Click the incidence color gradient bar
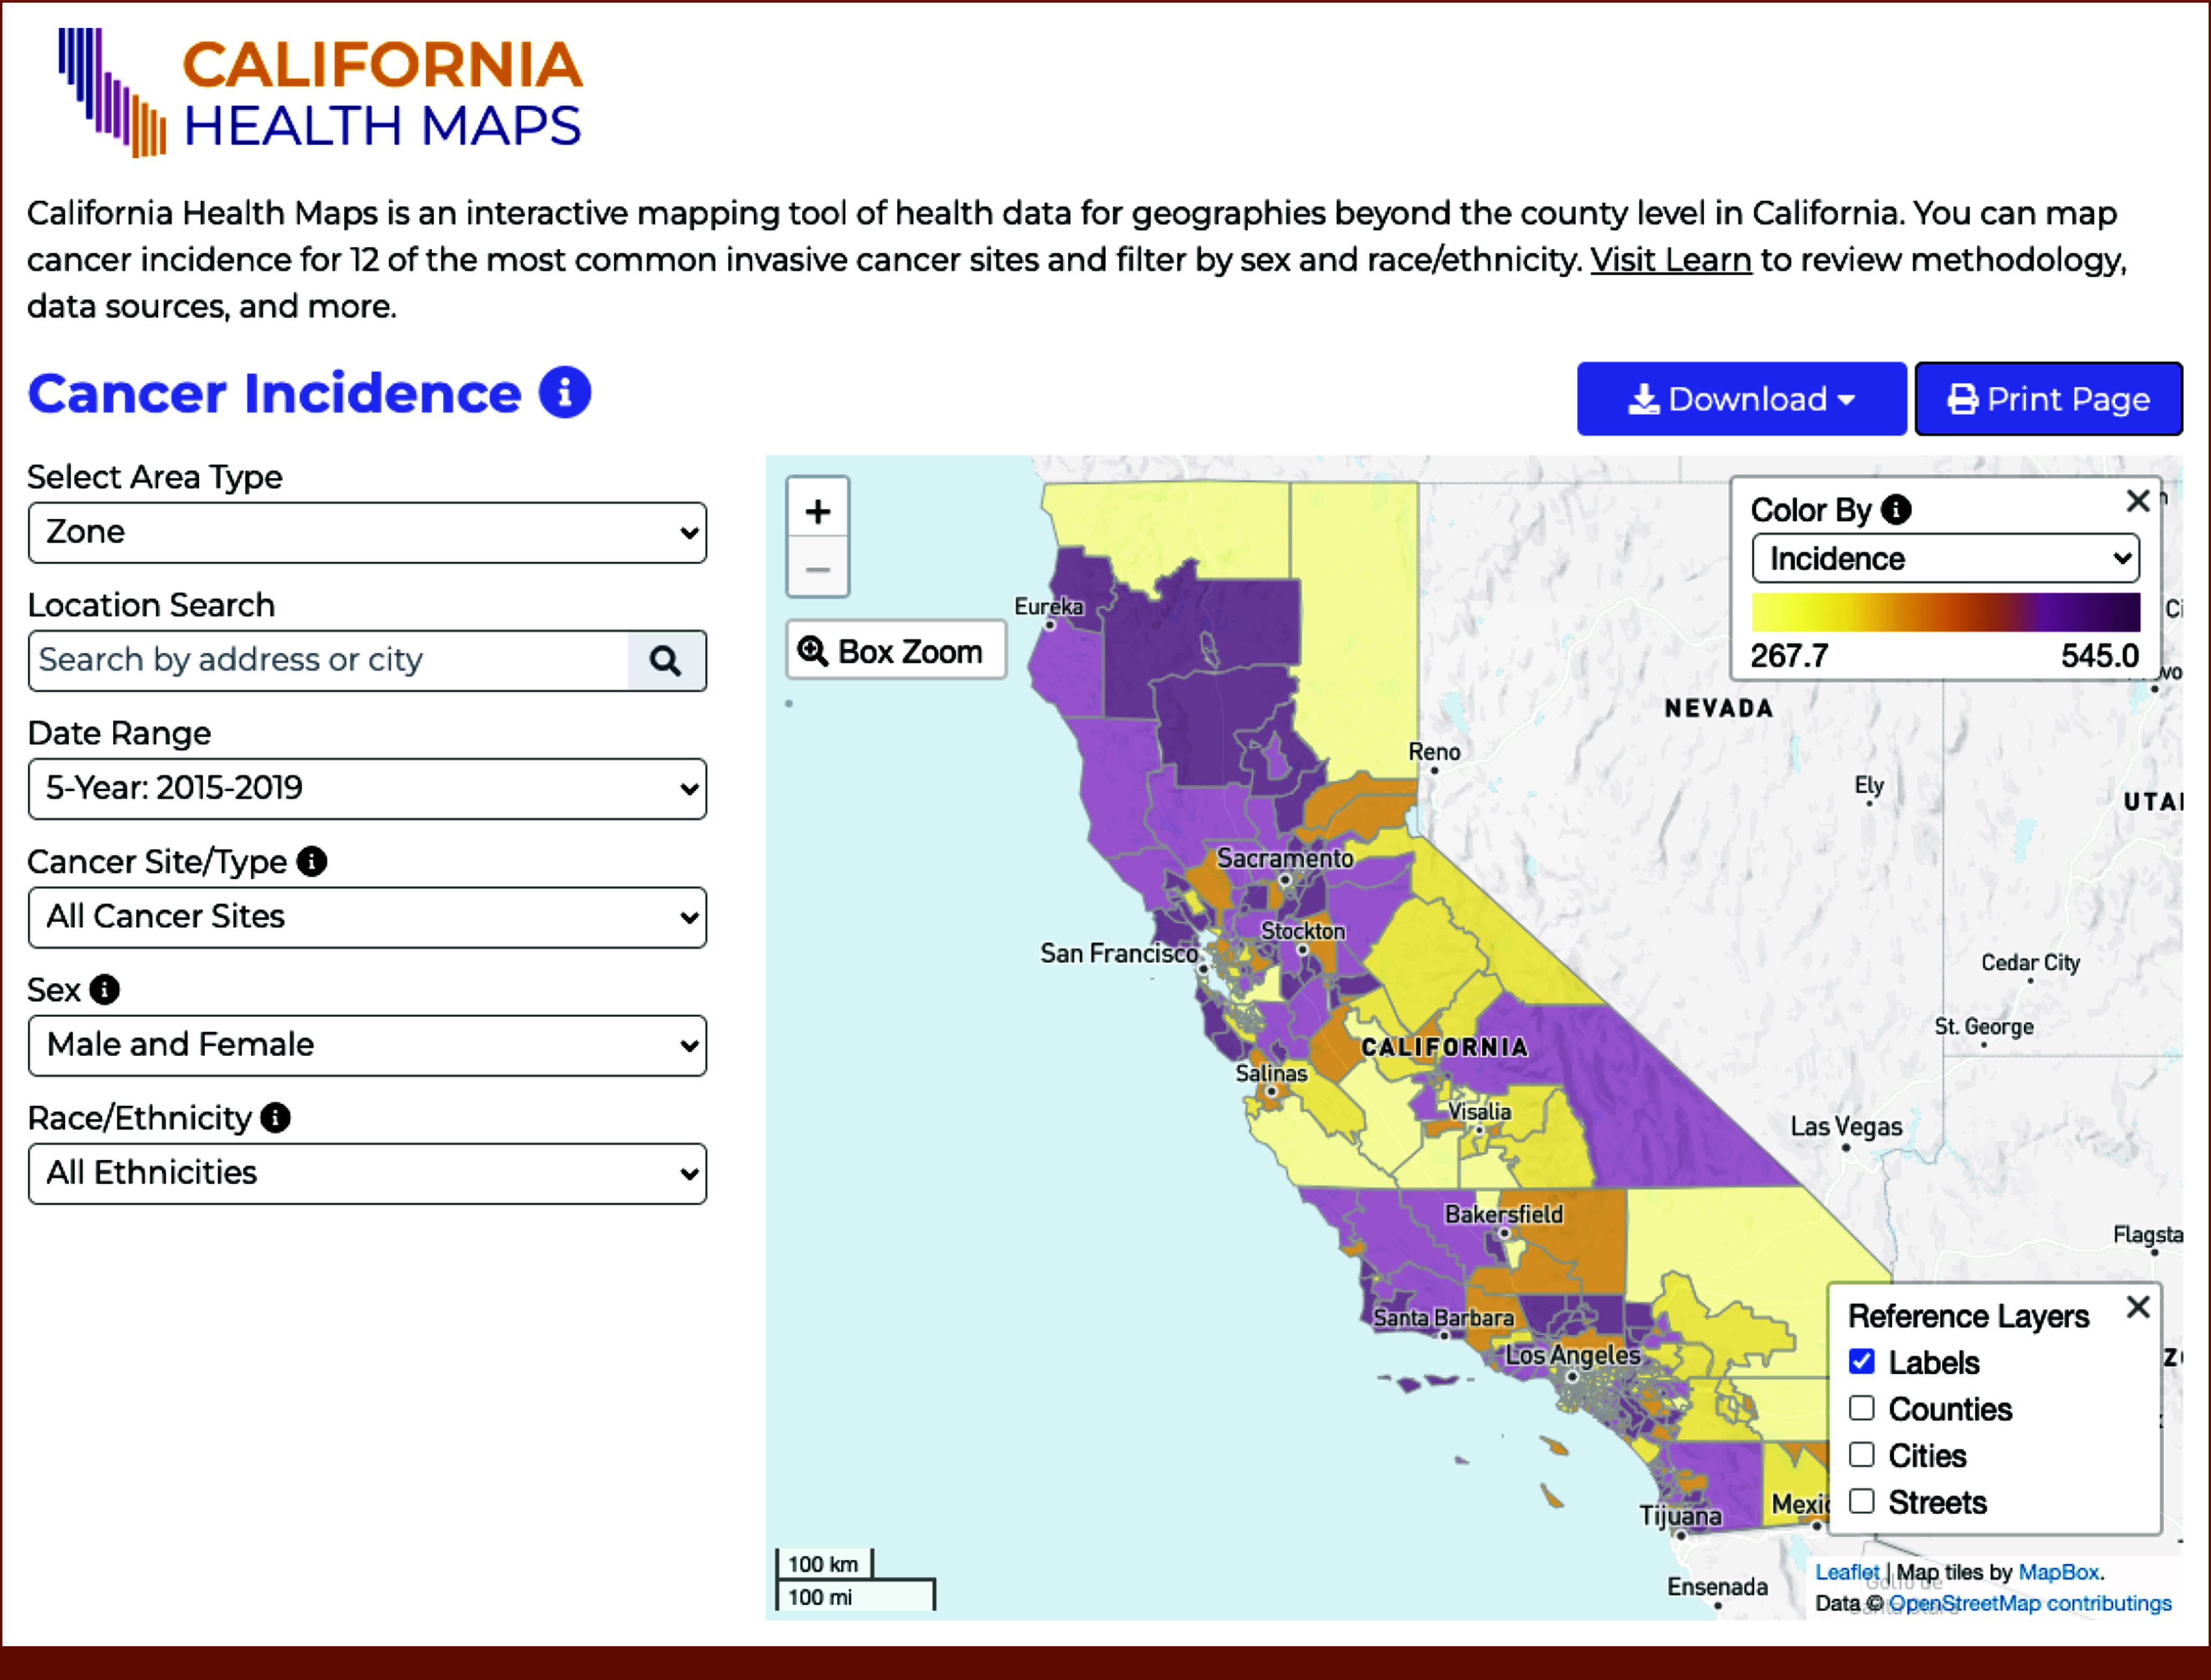The width and height of the screenshot is (2211, 1680). (x=1945, y=612)
